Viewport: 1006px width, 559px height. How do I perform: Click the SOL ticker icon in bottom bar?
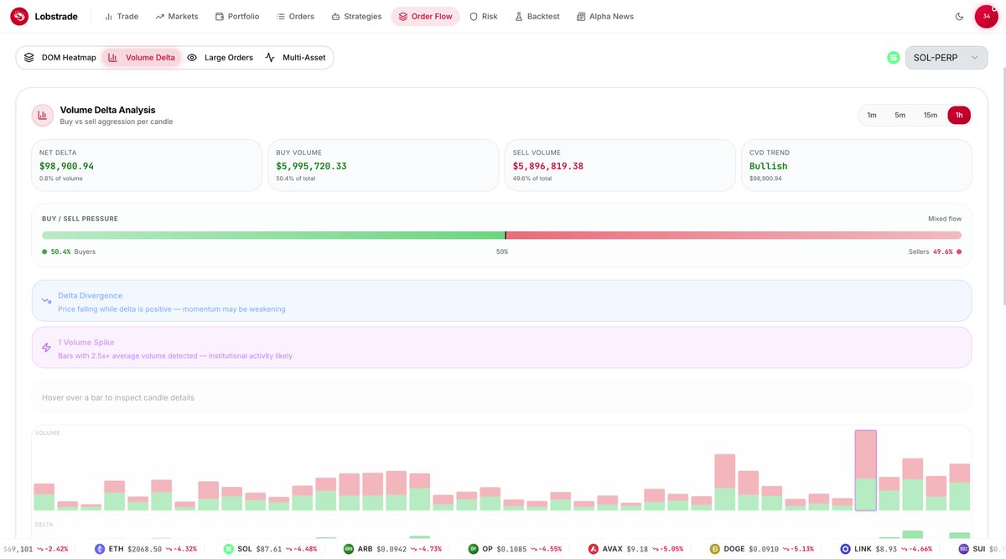228,549
